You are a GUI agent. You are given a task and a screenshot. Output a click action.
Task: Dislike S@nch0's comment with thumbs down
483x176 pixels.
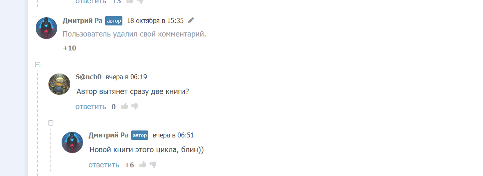click(135, 107)
